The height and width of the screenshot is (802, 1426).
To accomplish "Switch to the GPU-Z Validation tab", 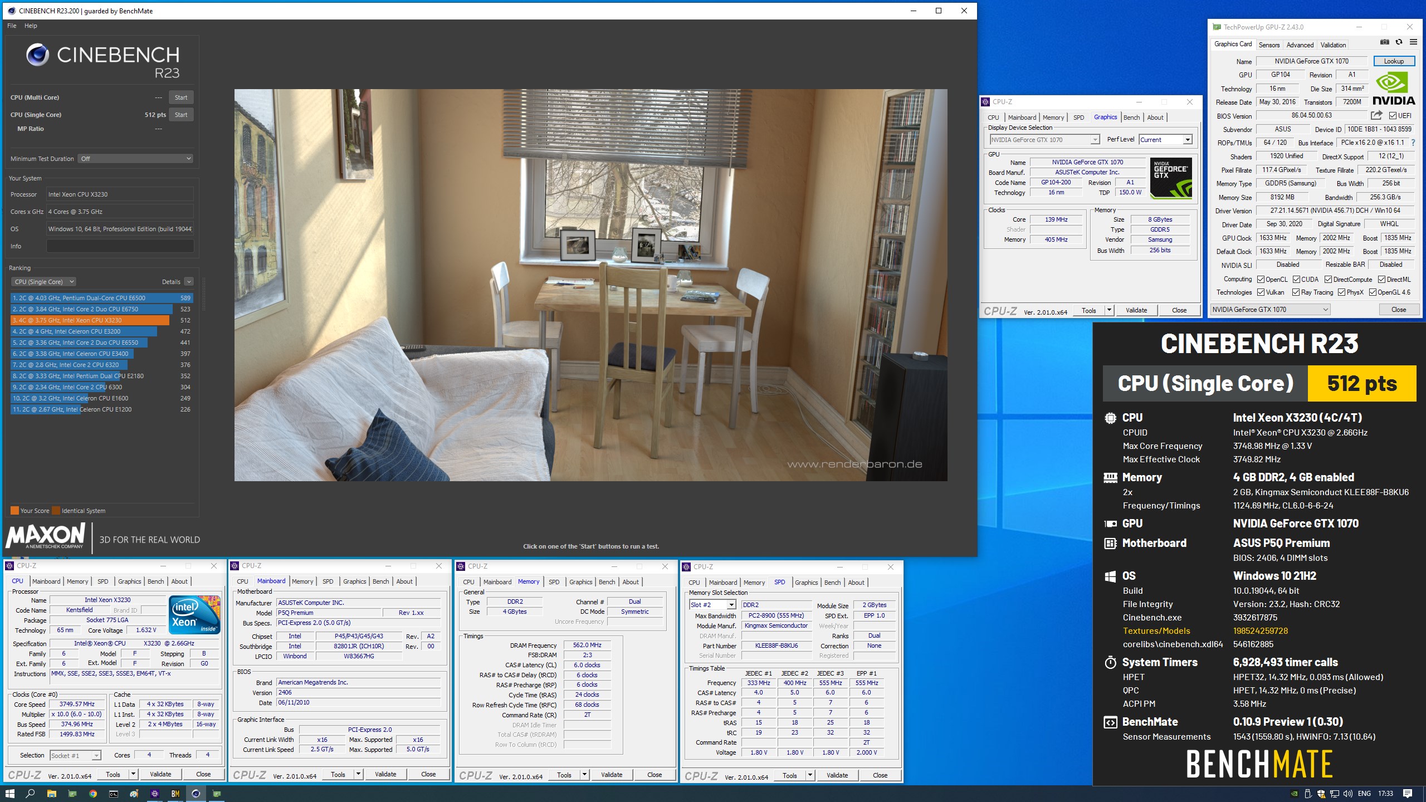I will click(x=1333, y=45).
